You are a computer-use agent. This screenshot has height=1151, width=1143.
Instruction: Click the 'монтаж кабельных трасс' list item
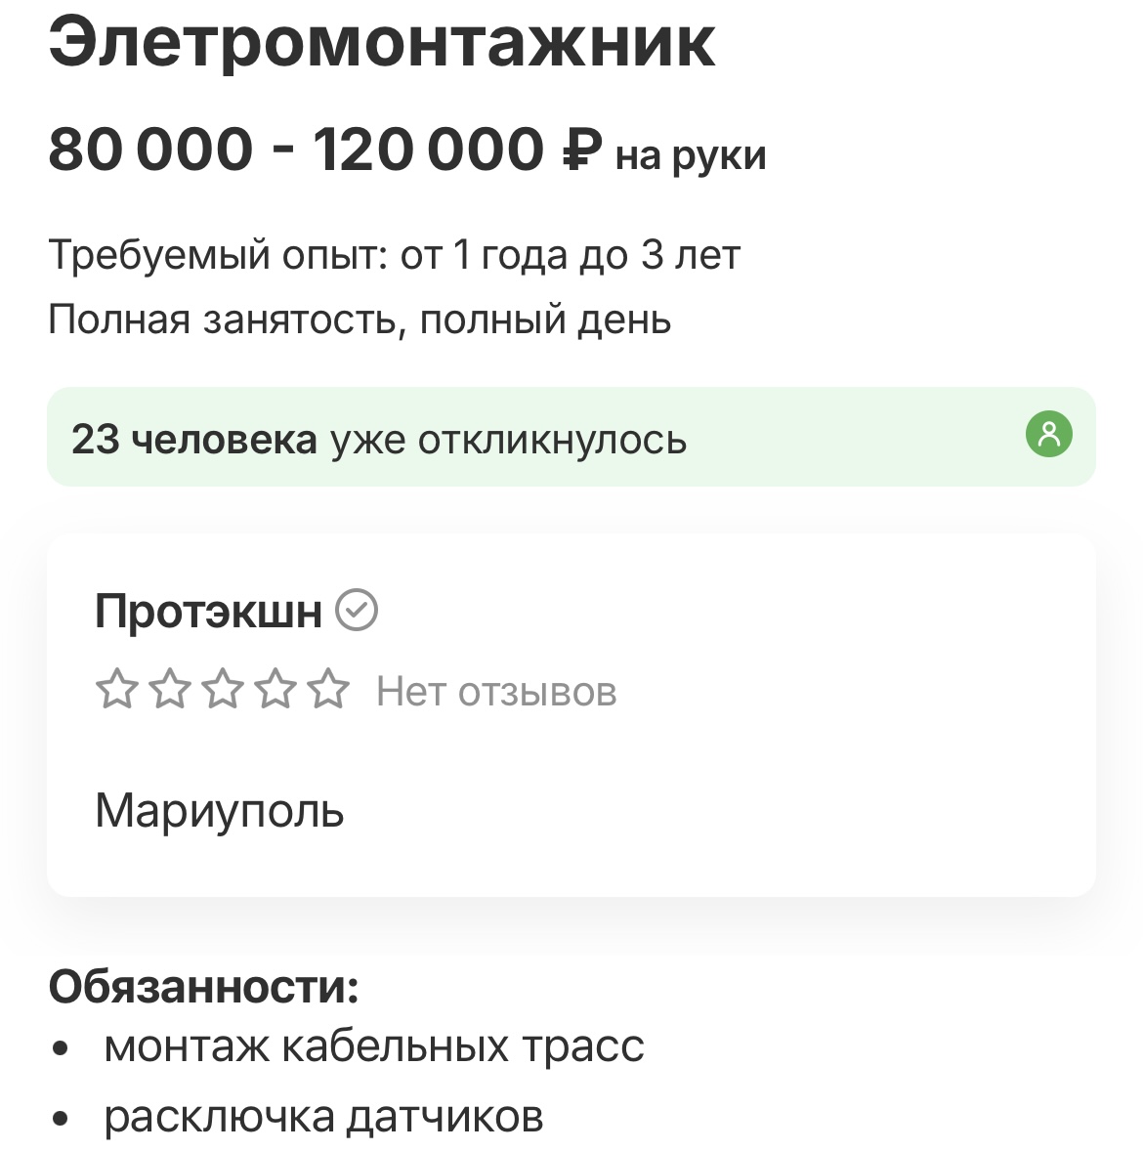click(374, 1045)
